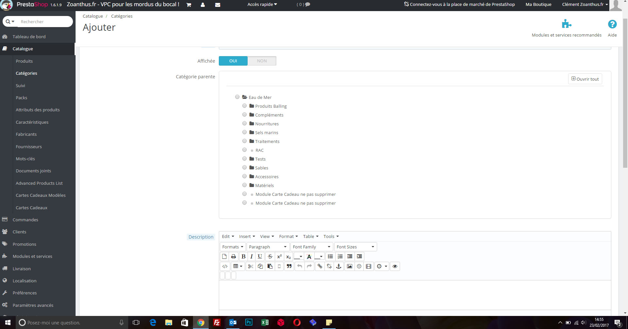Viewport: 628px width, 329px height.
Task: Open Ma Boutique link
Action: (538, 5)
